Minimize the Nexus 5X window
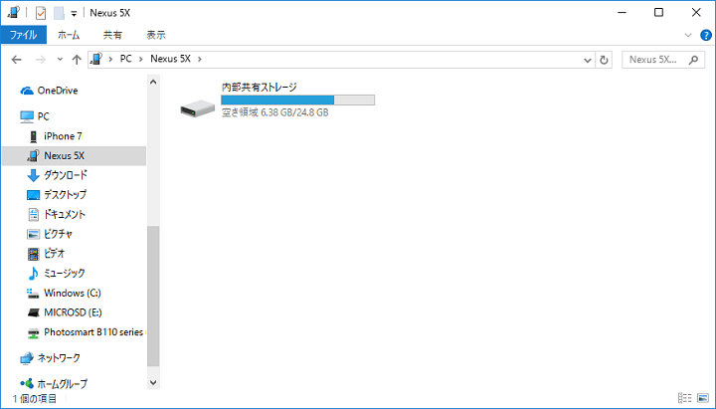The image size is (716, 409). tap(621, 13)
